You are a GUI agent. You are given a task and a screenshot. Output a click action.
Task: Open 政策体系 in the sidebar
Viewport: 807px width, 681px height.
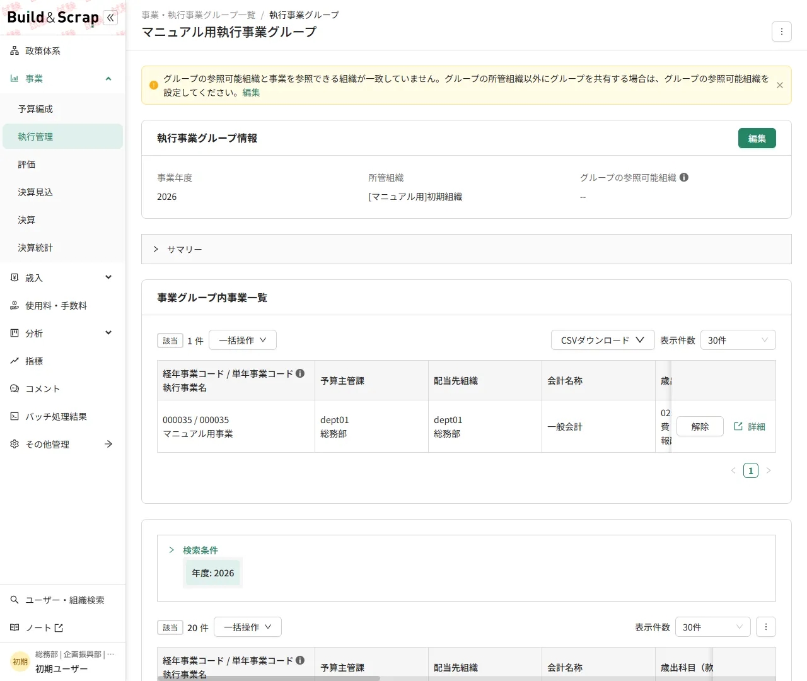[62, 50]
